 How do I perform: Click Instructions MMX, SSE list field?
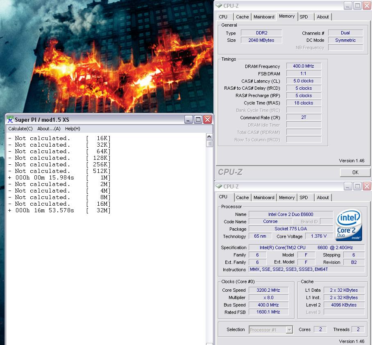pos(306,269)
